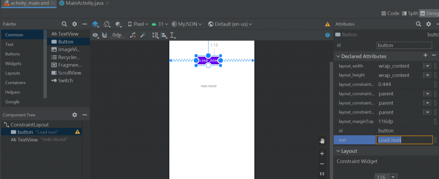Click blue help question mark icon
Image resolution: width=439 pixels, height=179 pixels.
point(328,35)
